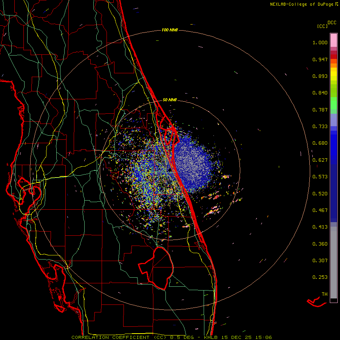The height and width of the screenshot is (340, 340).
Task: Click the gray segment of the color bar
Action: pos(334,263)
